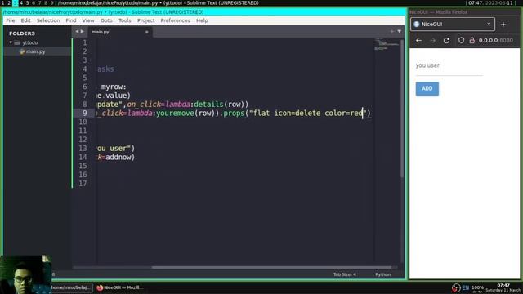Open the Tools menu

click(x=125, y=20)
